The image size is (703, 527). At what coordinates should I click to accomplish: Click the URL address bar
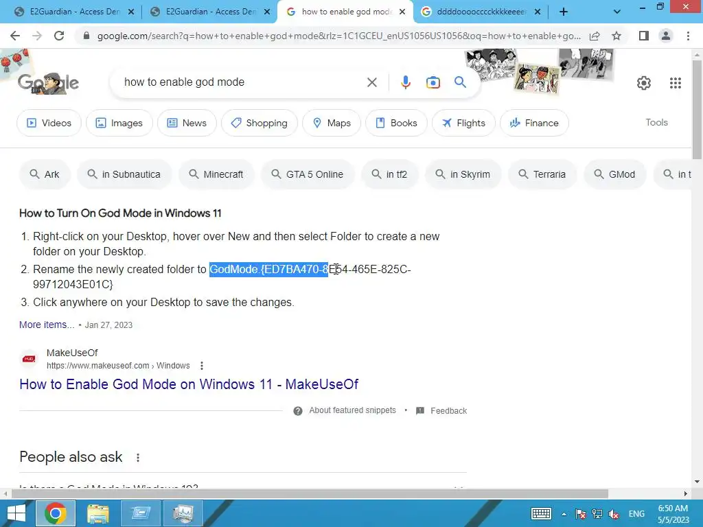(x=338, y=36)
